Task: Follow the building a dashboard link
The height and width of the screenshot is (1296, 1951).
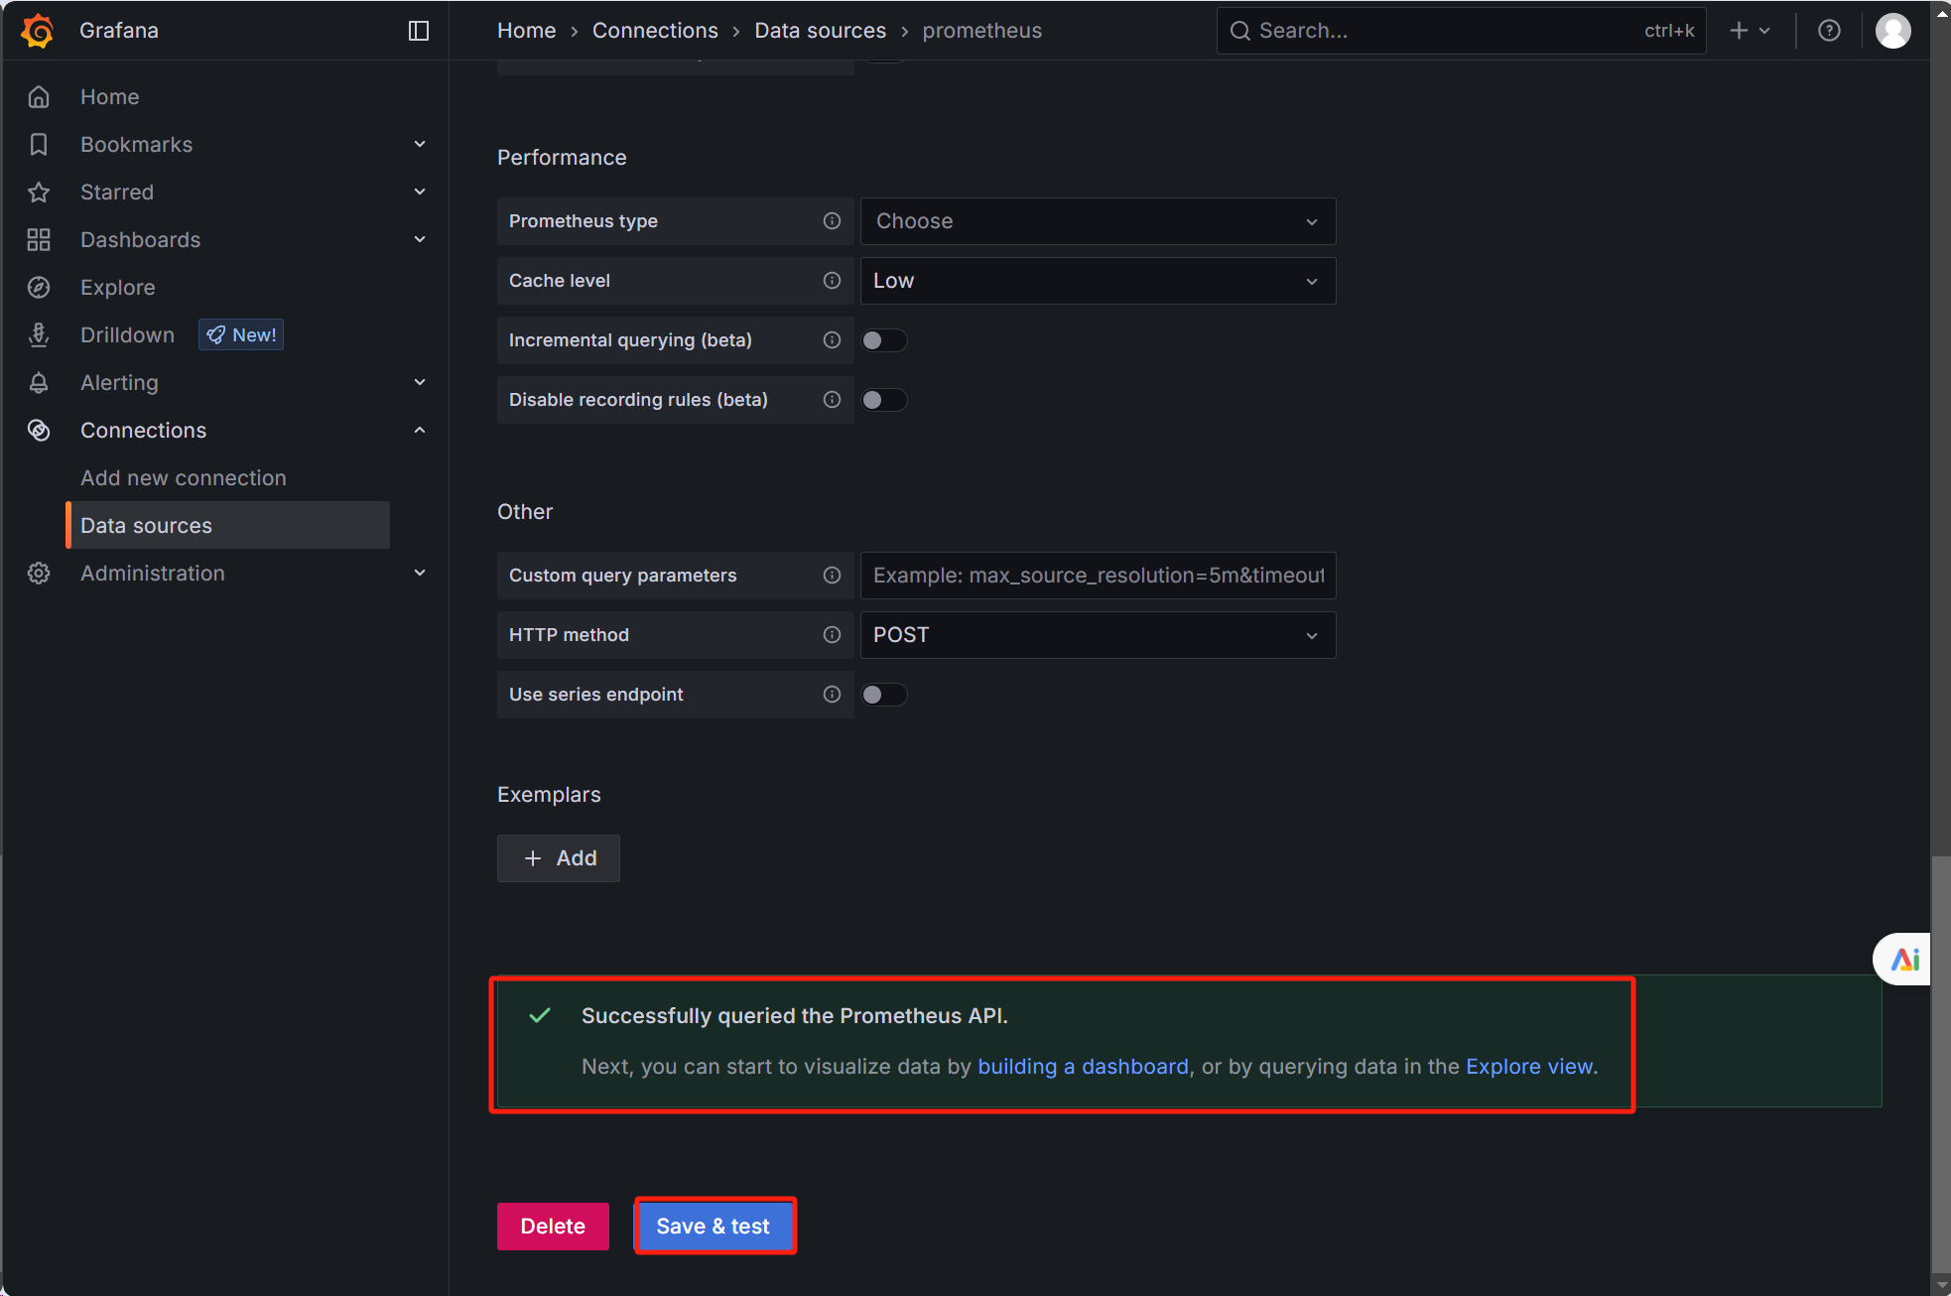Action: [1083, 1067]
